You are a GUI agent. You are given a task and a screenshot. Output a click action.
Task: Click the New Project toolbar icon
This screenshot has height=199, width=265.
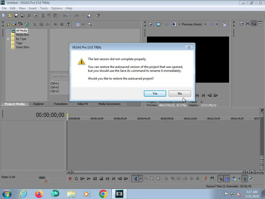[x=4, y=16]
